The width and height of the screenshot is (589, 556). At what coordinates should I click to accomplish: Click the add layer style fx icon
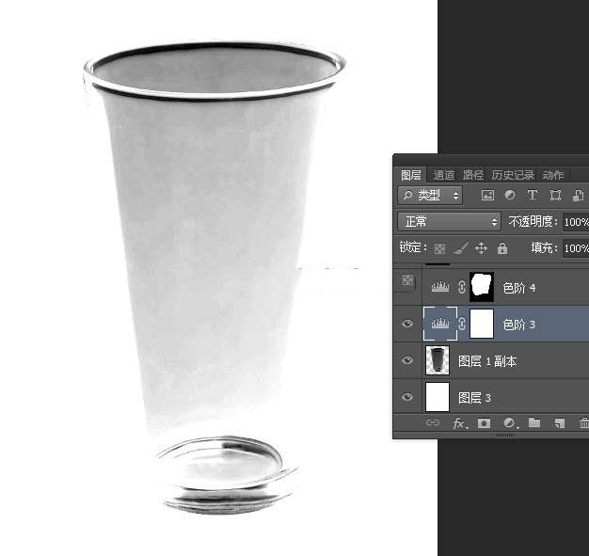(459, 423)
